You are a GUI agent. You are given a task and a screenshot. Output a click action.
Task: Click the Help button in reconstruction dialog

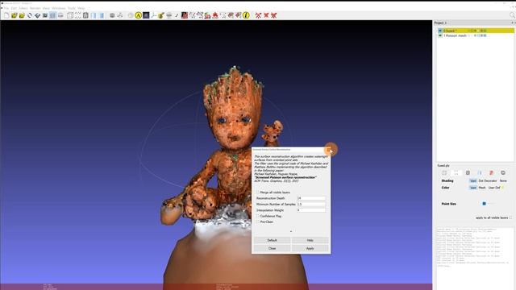pos(310,240)
